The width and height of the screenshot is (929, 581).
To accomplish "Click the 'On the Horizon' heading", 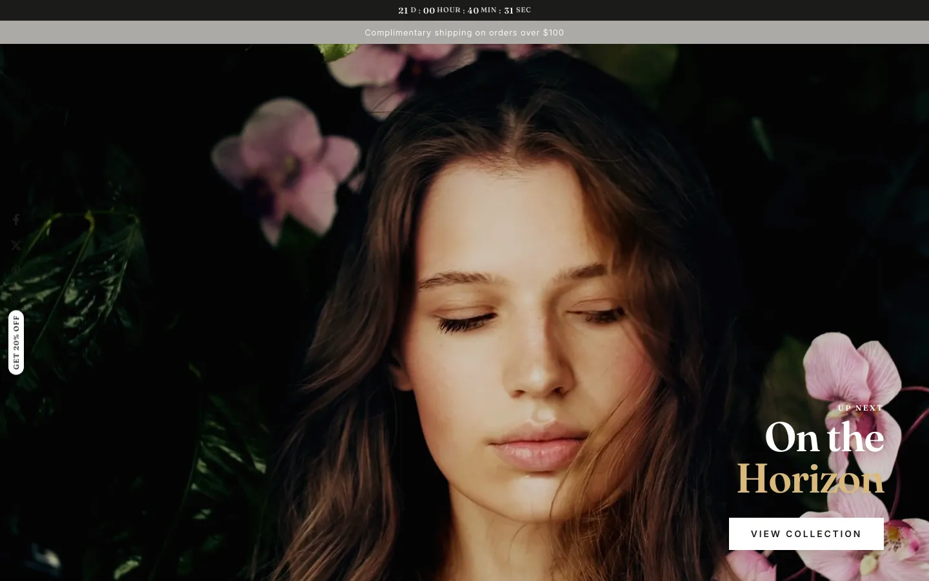I will click(x=811, y=458).
